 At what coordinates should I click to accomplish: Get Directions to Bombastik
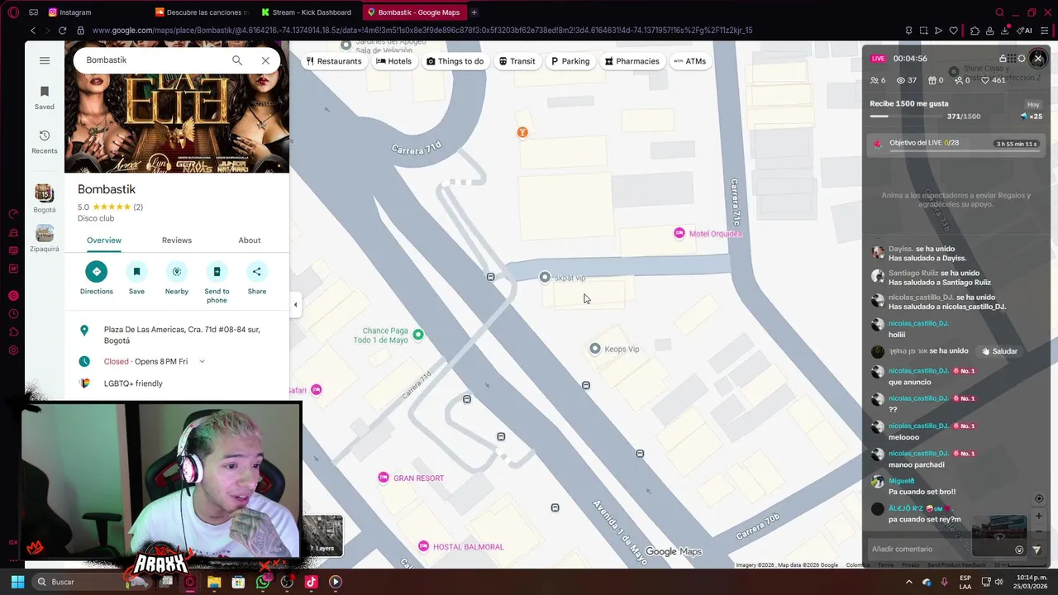click(97, 278)
